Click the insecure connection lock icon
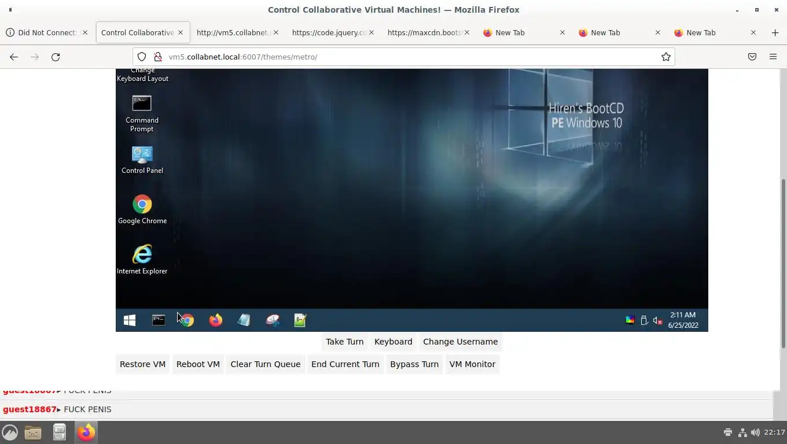The width and height of the screenshot is (787, 444). (157, 57)
